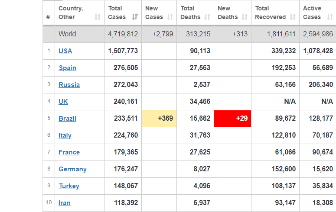Screen dimensions: 336x212
Task: Sort by Total Recovered arrows icon
Action: pos(293,17)
